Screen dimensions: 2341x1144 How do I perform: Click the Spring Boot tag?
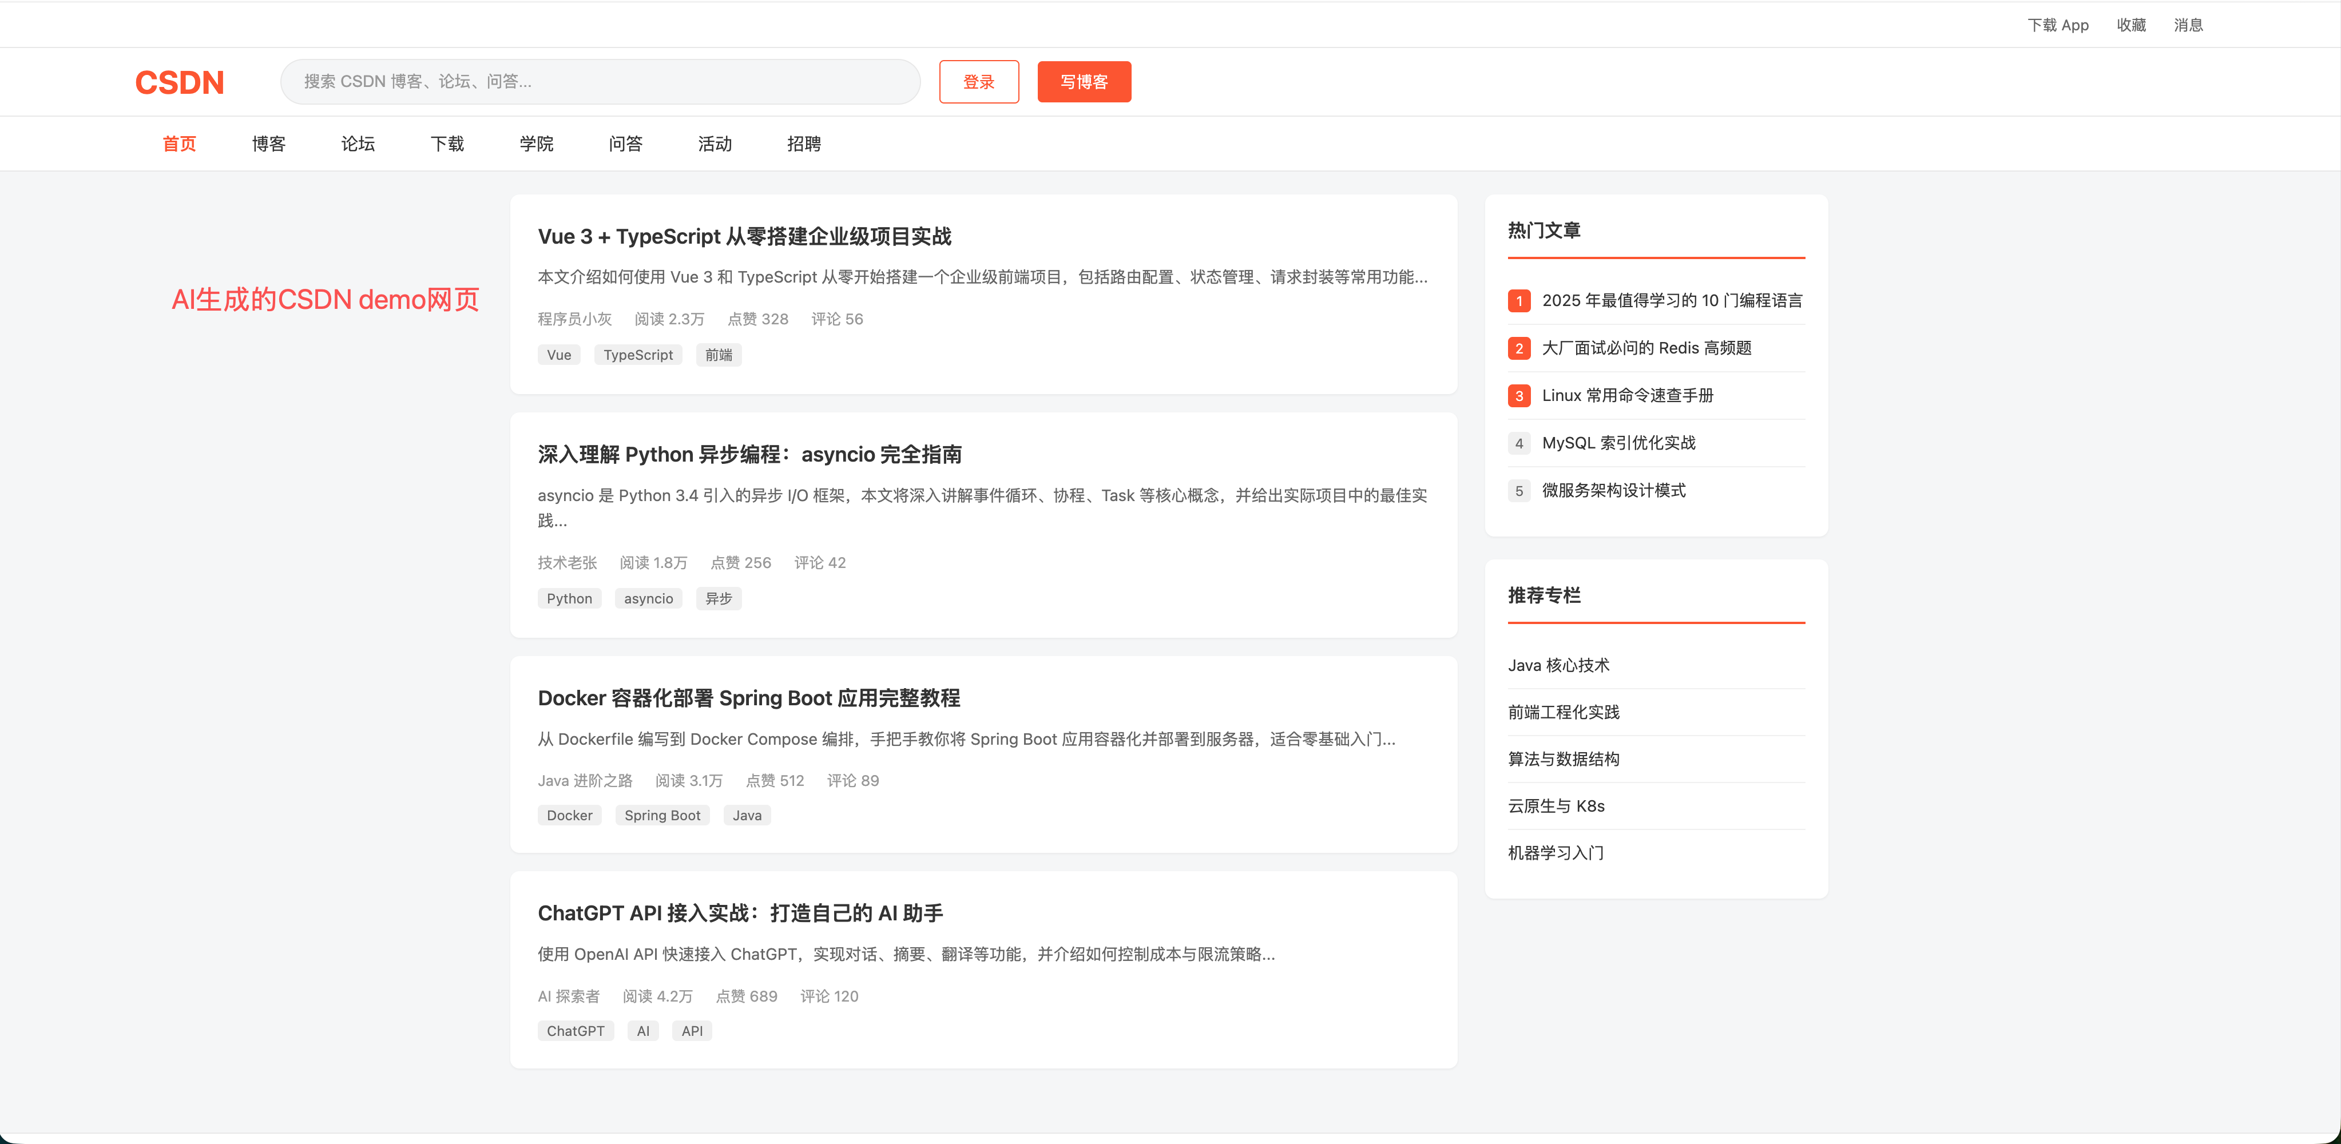pos(662,816)
